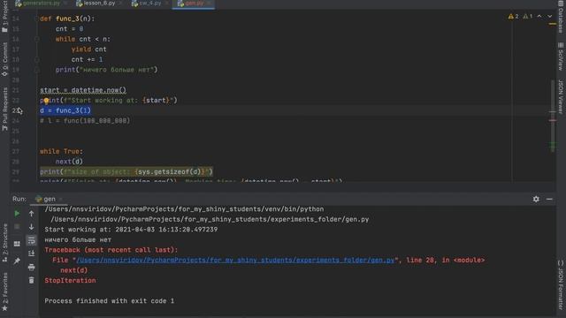Viewport: 566px width, 318px height.
Task: Toggle Pin Tab in Run panel
Action: 17,261
